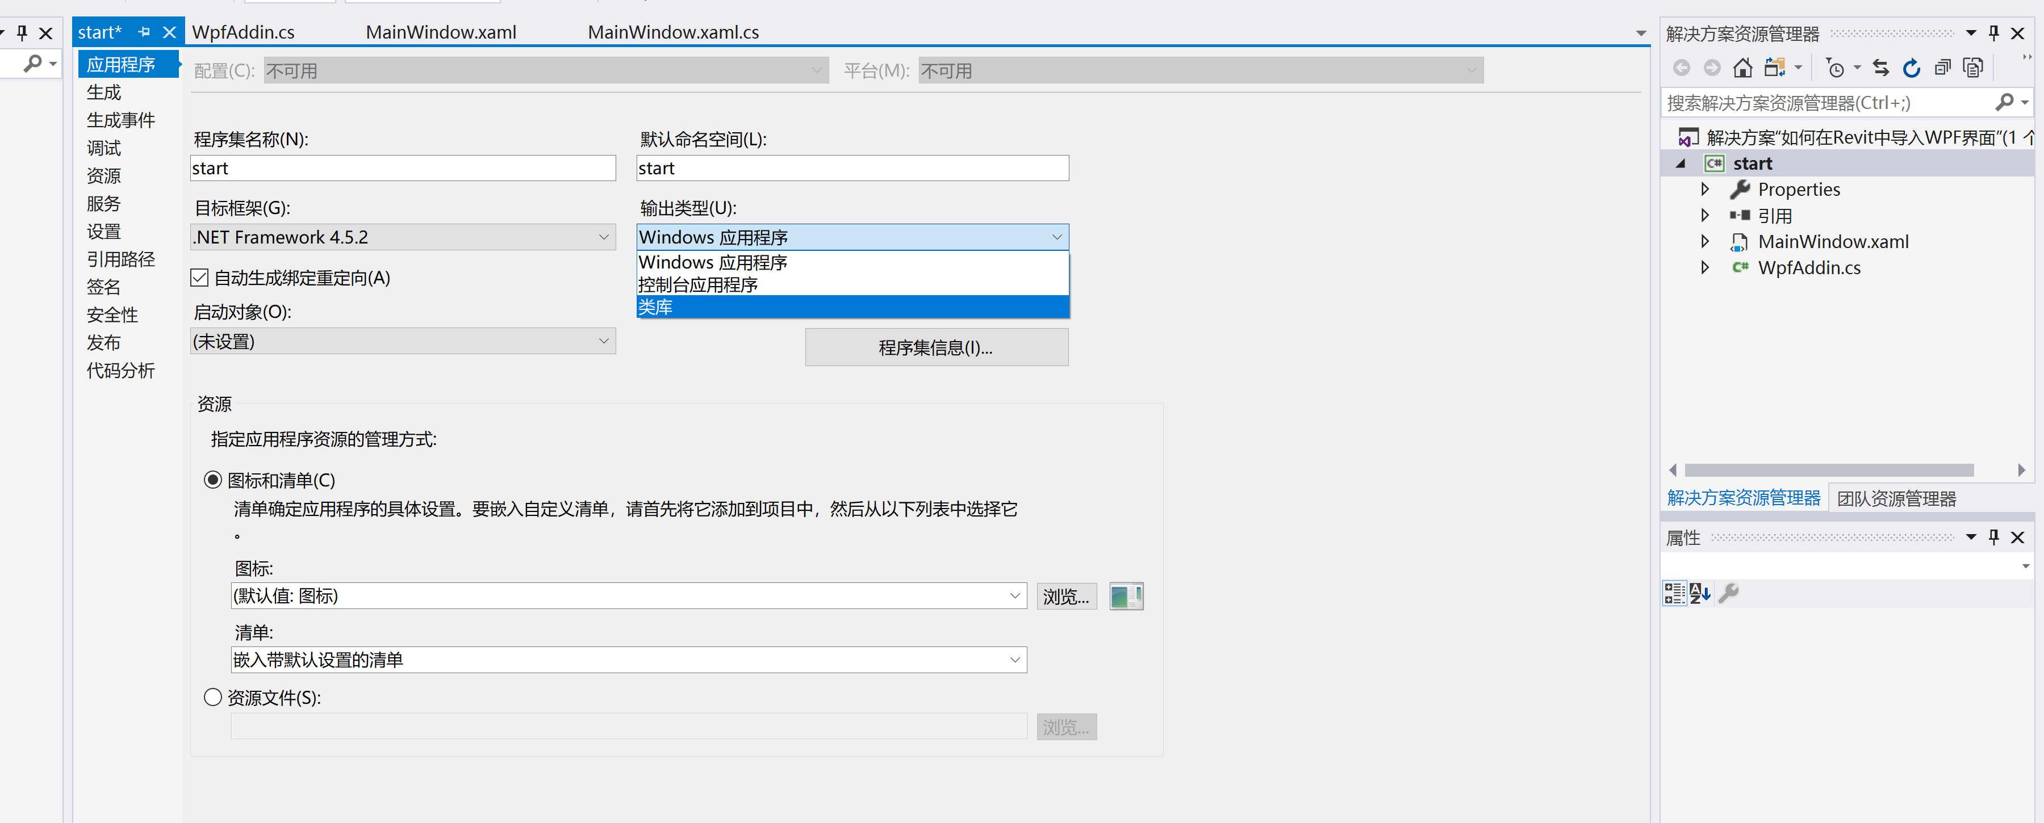Screen dimensions: 2044x823
Task: Refresh the Solution Explorer
Action: point(1912,68)
